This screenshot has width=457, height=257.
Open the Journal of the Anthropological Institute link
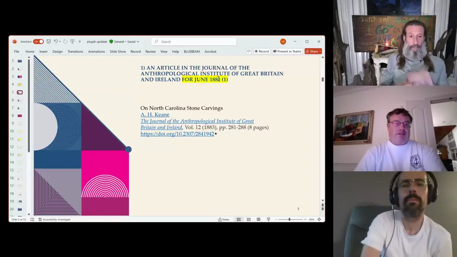pos(197,124)
